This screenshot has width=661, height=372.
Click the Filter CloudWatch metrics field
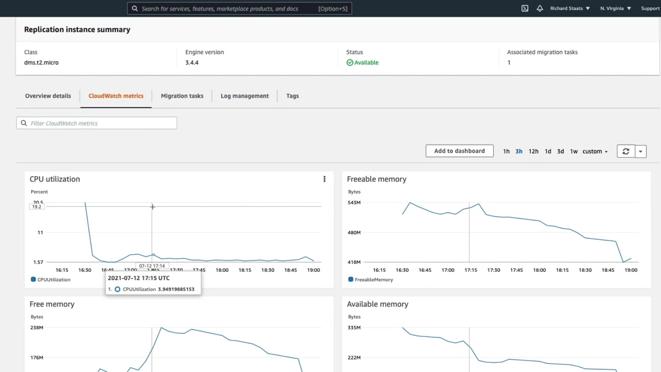(x=101, y=123)
